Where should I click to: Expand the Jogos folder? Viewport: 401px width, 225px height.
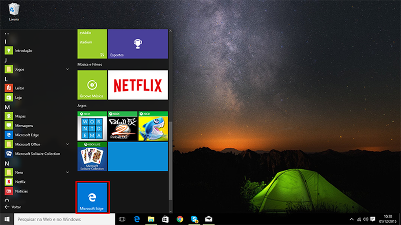tap(68, 69)
